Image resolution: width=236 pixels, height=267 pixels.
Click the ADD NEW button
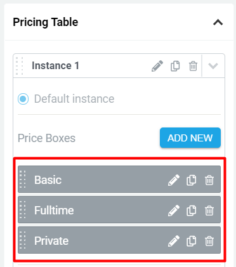click(190, 138)
